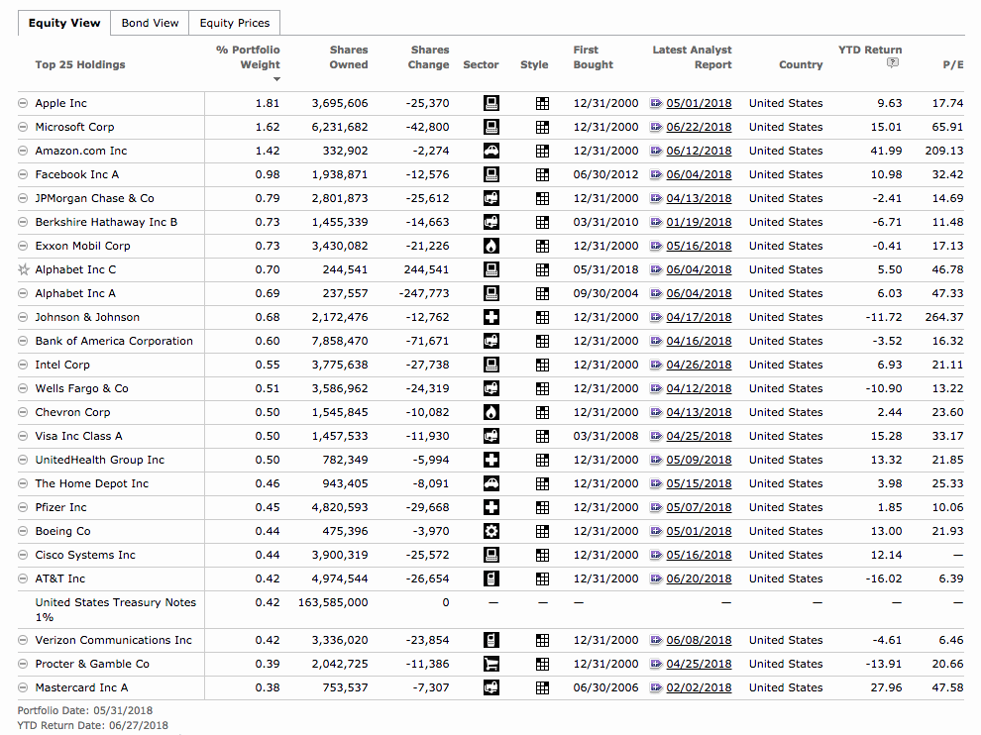The image size is (981, 735).
Task: Click the YTD Return Date 06/27/2018 footer text
Action: tap(92, 726)
